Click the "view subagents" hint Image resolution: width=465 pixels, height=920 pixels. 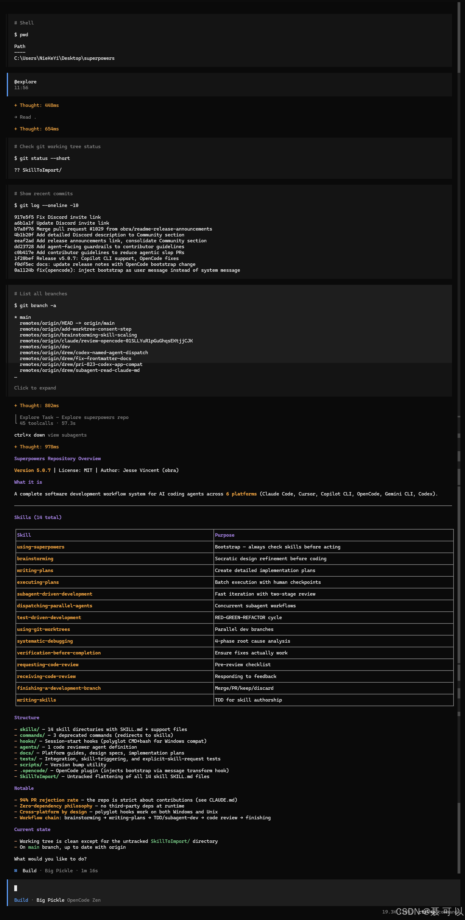click(x=67, y=435)
